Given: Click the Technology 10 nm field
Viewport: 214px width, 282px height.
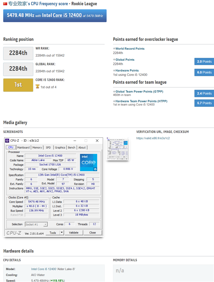Looking at the screenshot, I should (x=32, y=169).
